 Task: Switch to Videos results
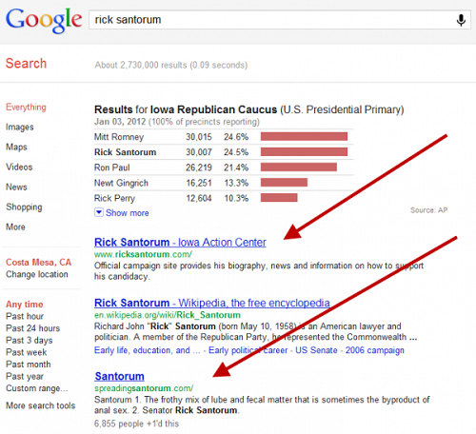coord(19,168)
